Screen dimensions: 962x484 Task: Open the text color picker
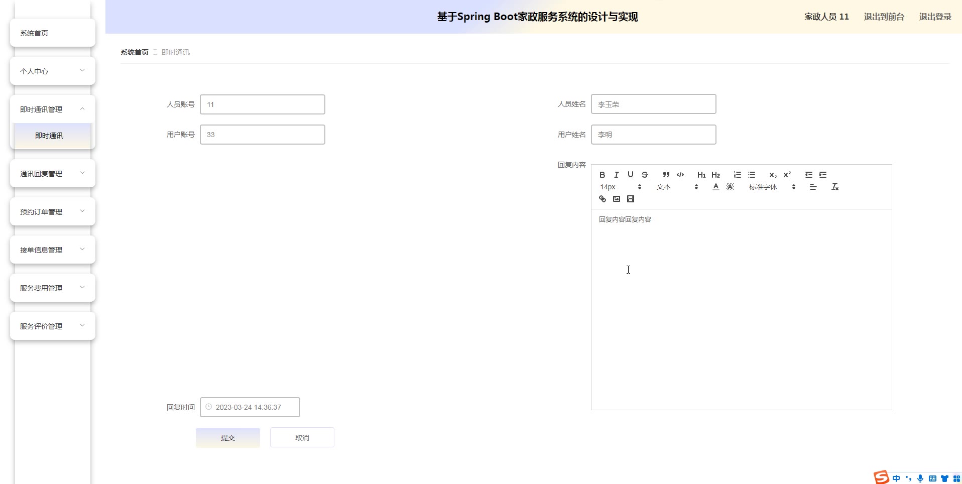click(716, 187)
